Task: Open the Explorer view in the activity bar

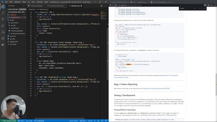Action: click(x=3, y=7)
